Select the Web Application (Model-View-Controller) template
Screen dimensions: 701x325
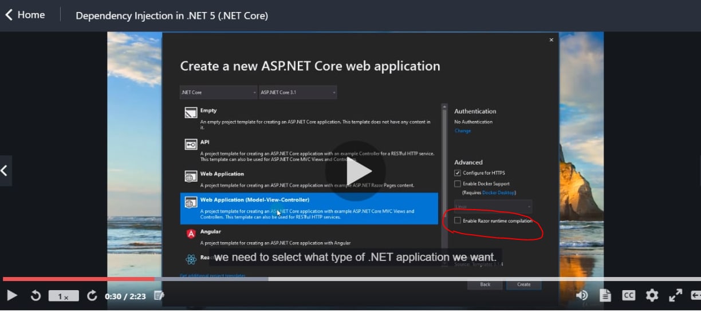click(x=309, y=208)
